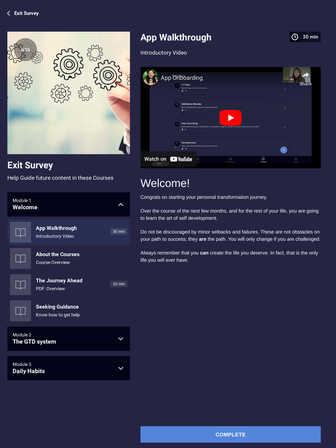
Task: Click the App Onboarding video title
Action: tap(181, 78)
